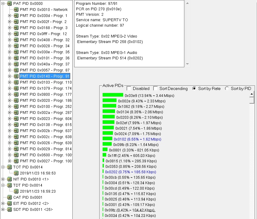The image size is (257, 219).
Task: Select the Sort by PID radio button
Action: pos(227,88)
